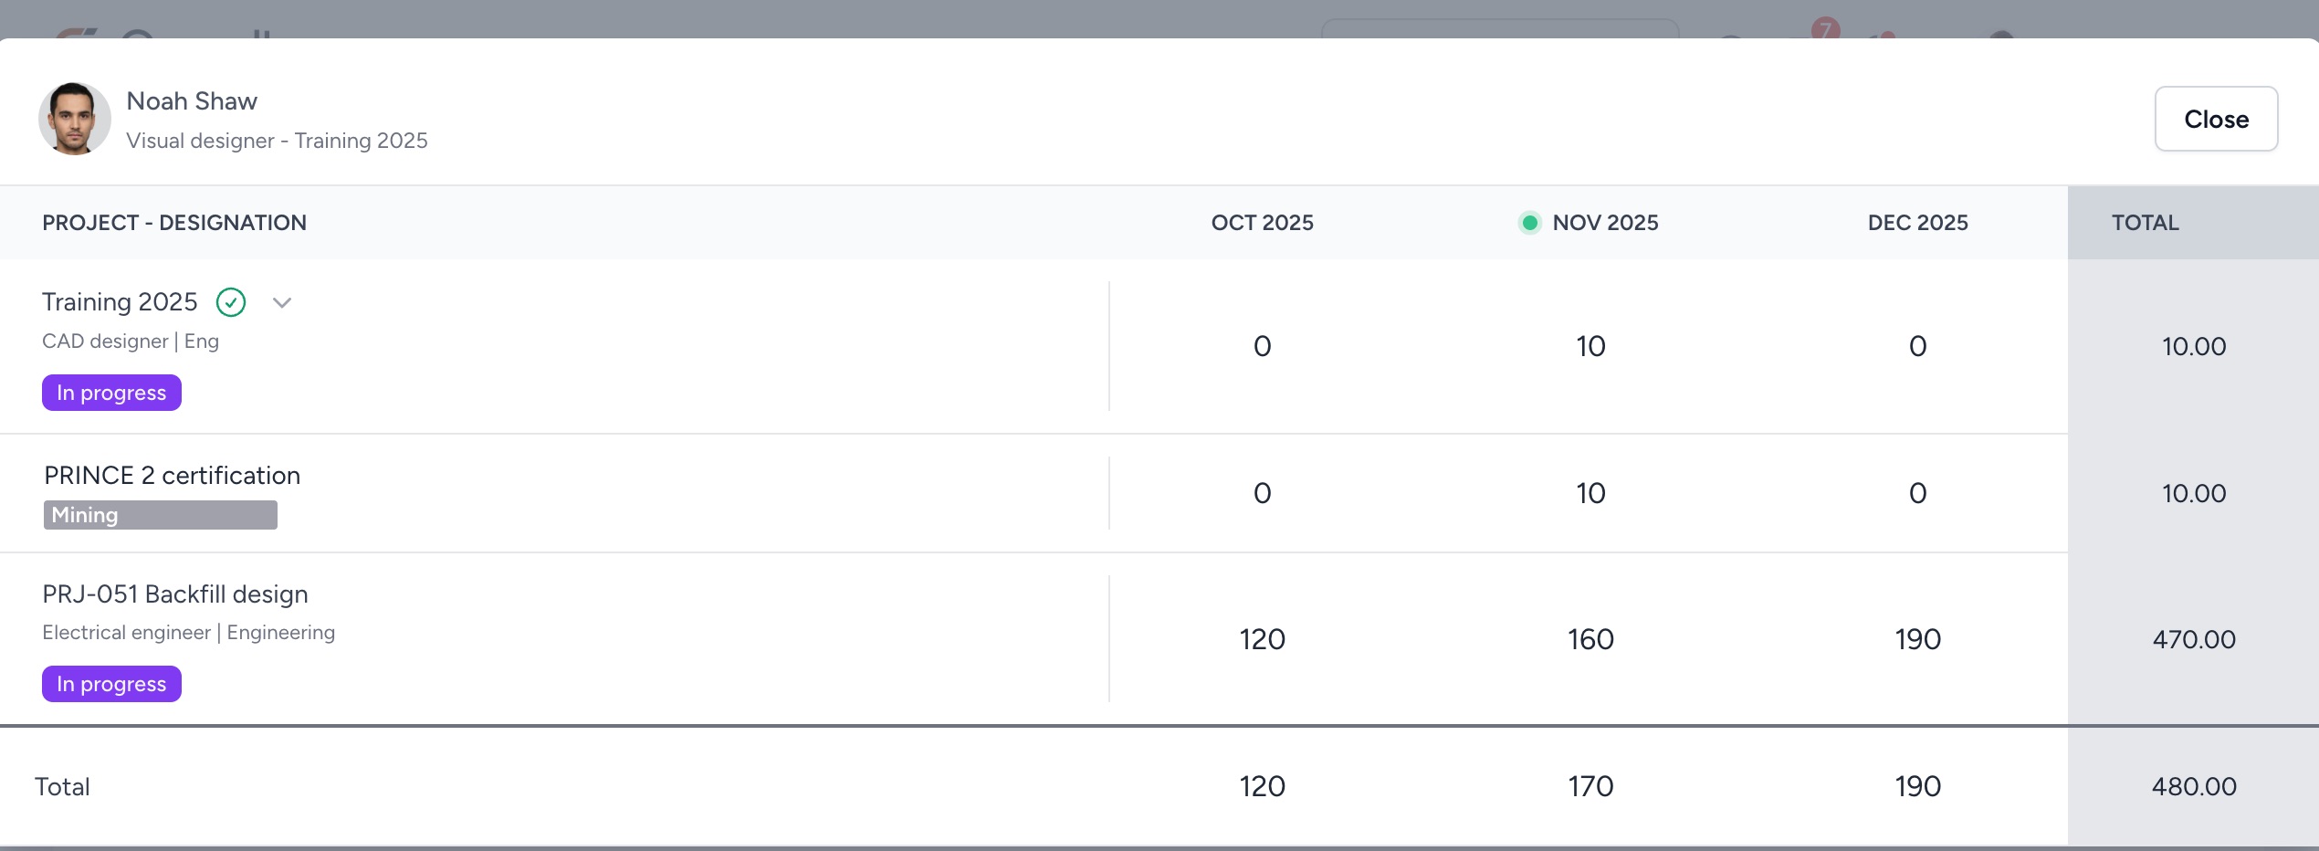Screen dimensions: 2319x851
Task: Click the 480.00 grand total value
Action: 2193,786
